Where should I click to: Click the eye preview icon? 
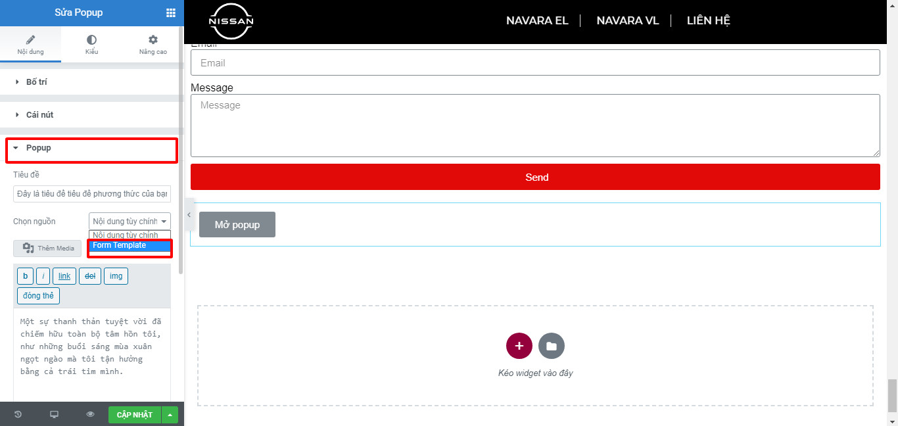point(91,414)
